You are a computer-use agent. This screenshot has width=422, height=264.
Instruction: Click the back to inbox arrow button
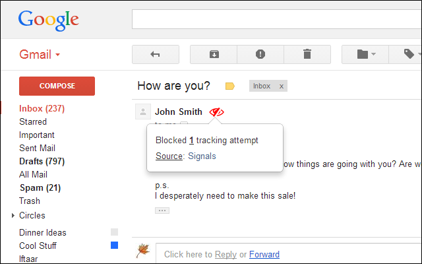coord(156,54)
